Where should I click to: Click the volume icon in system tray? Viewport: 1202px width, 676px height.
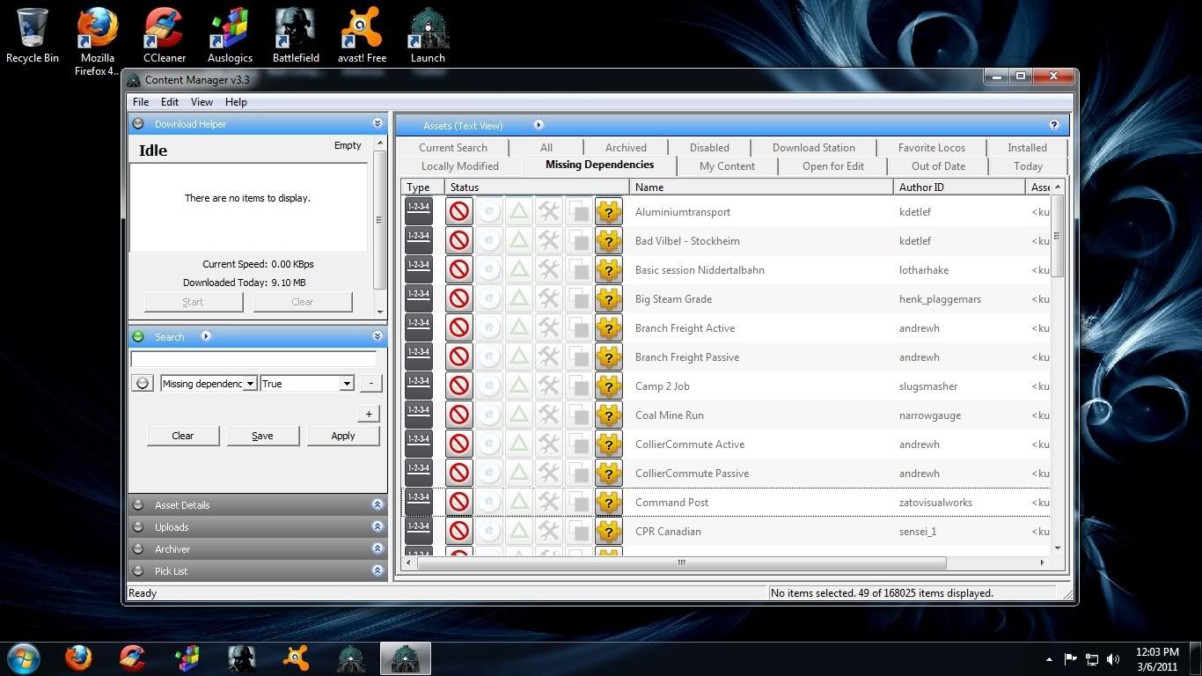tap(1113, 658)
